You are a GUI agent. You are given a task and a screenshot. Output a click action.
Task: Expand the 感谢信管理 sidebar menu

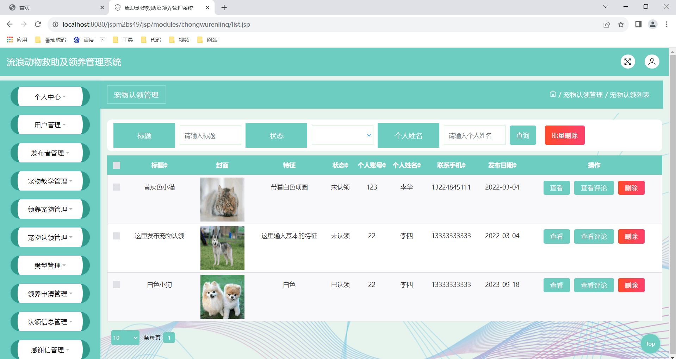coord(50,350)
